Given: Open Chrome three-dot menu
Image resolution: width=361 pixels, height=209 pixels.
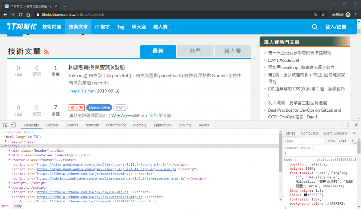Looking at the screenshot, I should pyautogui.click(x=356, y=15).
